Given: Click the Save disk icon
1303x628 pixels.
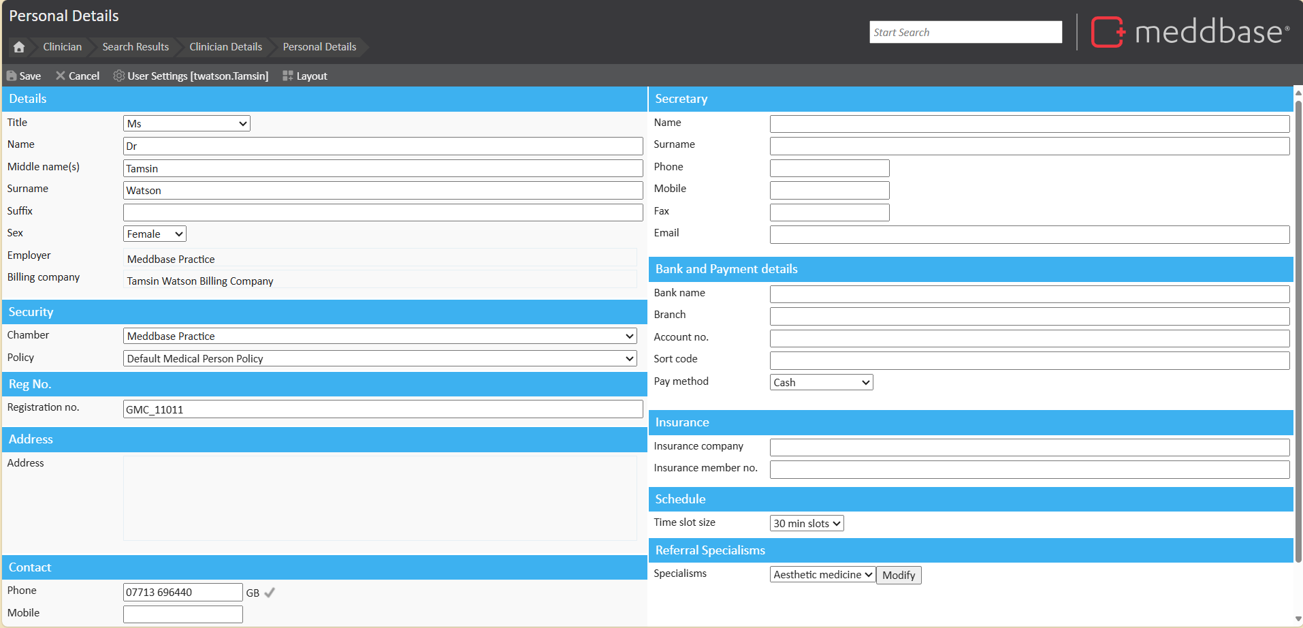Looking at the screenshot, I should click(x=12, y=76).
